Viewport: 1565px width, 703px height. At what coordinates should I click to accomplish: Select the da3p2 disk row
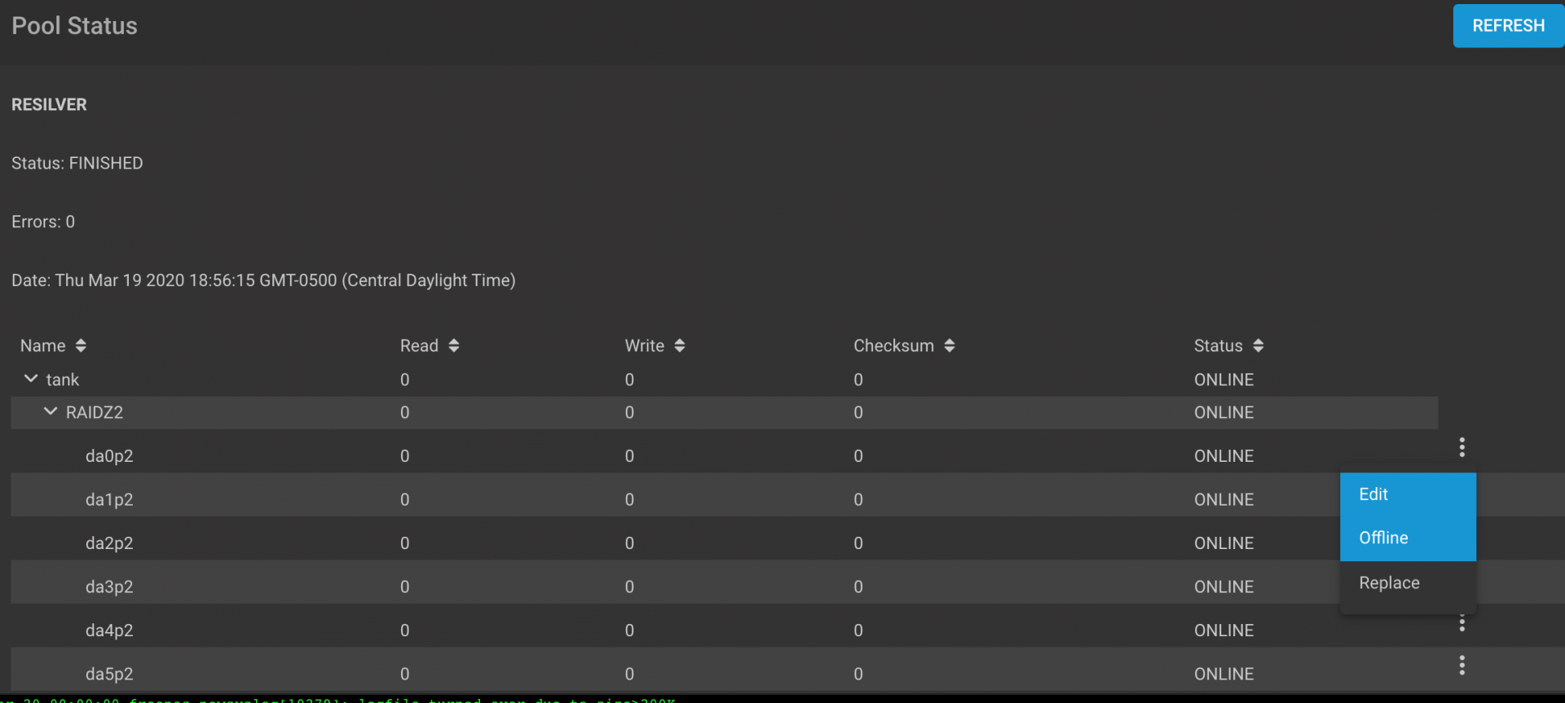pyautogui.click(x=109, y=587)
